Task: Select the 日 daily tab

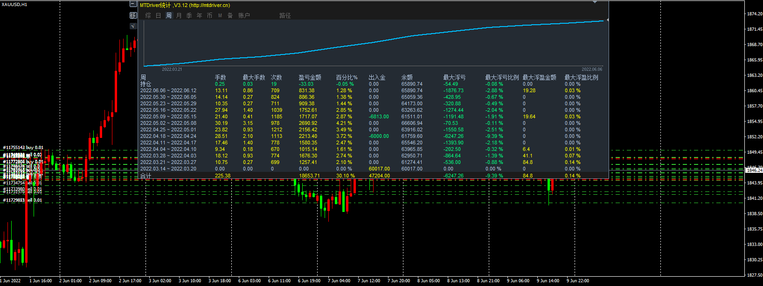Action: click(x=159, y=15)
